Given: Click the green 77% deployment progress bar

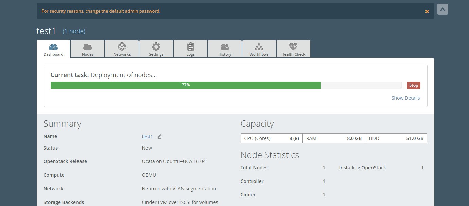Looking at the screenshot, I should (x=186, y=85).
